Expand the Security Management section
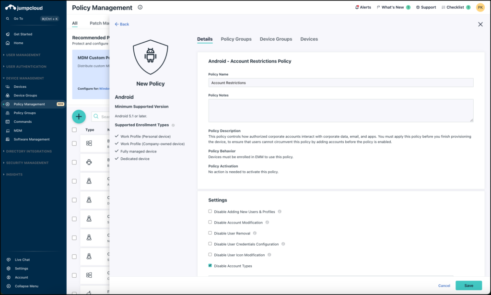Image resolution: width=491 pixels, height=295 pixels. [x=28, y=162]
